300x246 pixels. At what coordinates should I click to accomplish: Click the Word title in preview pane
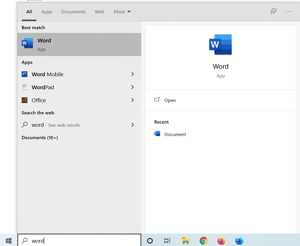tap(221, 66)
